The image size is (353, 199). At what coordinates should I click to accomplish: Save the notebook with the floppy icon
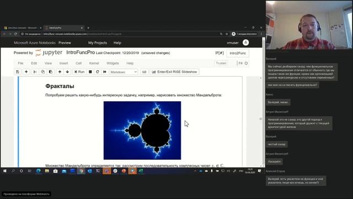18,72
